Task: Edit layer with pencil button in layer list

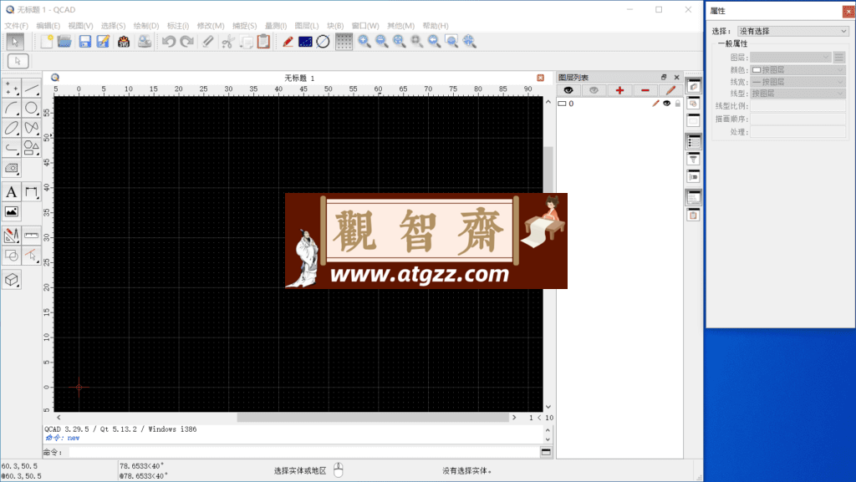Action: pos(670,90)
